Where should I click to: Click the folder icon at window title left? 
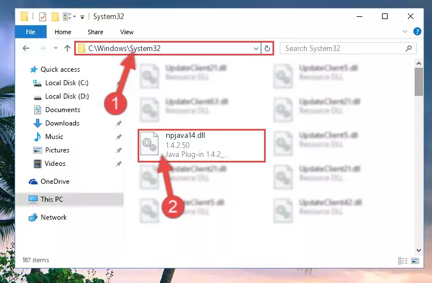pyautogui.click(x=24, y=16)
